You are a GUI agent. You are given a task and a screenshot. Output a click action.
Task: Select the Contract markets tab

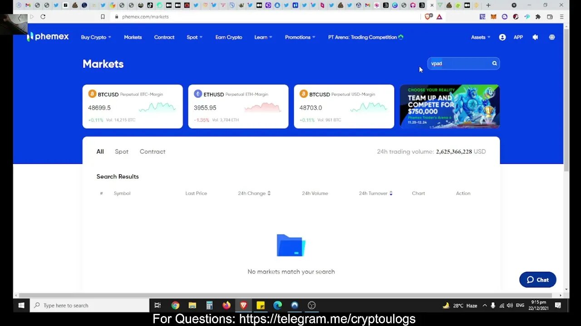[153, 152]
